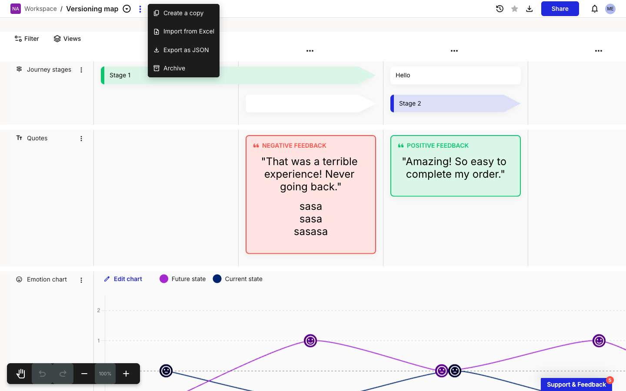Open Support & Feedback
The height and width of the screenshot is (391, 626).
(576, 384)
